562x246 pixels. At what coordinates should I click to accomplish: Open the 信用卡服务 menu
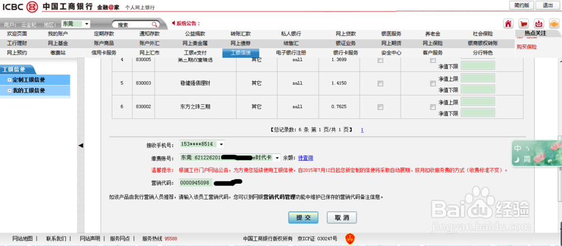click(104, 53)
